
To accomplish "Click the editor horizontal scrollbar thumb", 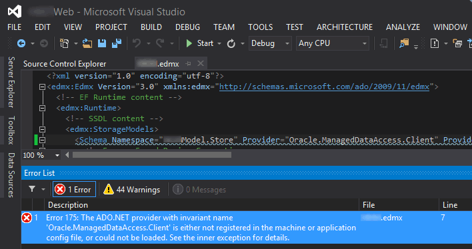I will (x=152, y=155).
